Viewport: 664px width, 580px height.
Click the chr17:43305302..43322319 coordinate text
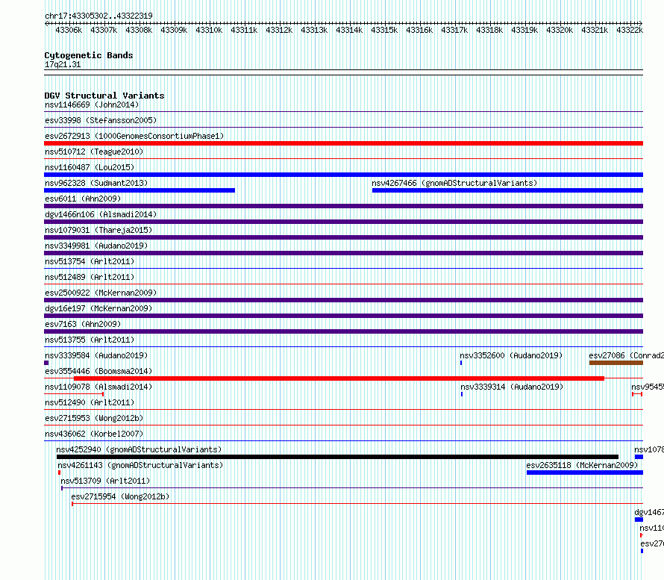click(98, 16)
